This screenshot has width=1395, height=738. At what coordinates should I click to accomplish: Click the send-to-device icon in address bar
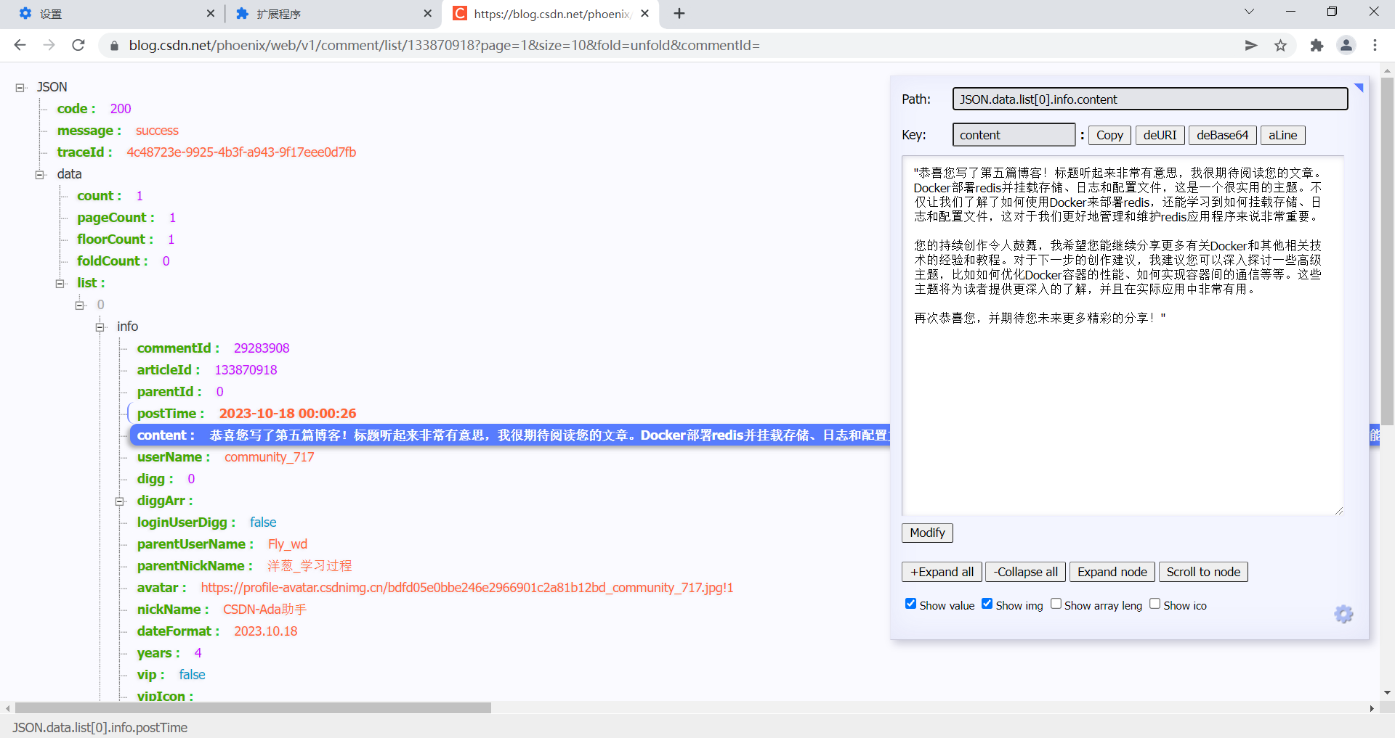coord(1250,45)
